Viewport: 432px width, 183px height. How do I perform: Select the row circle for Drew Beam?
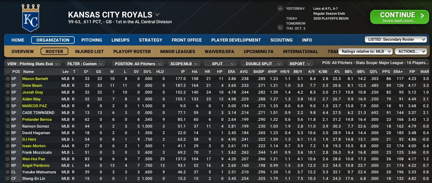tap(8, 85)
